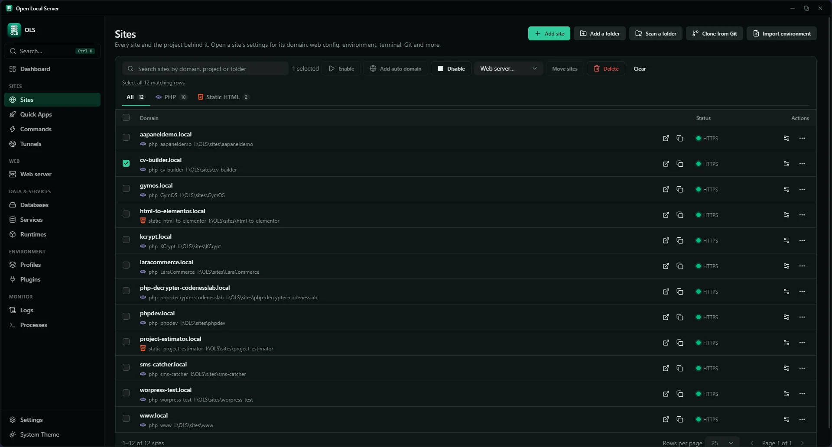Image resolution: width=832 pixels, height=447 pixels.
Task: Open cv-builder.local in browser icon
Action: [666, 164]
